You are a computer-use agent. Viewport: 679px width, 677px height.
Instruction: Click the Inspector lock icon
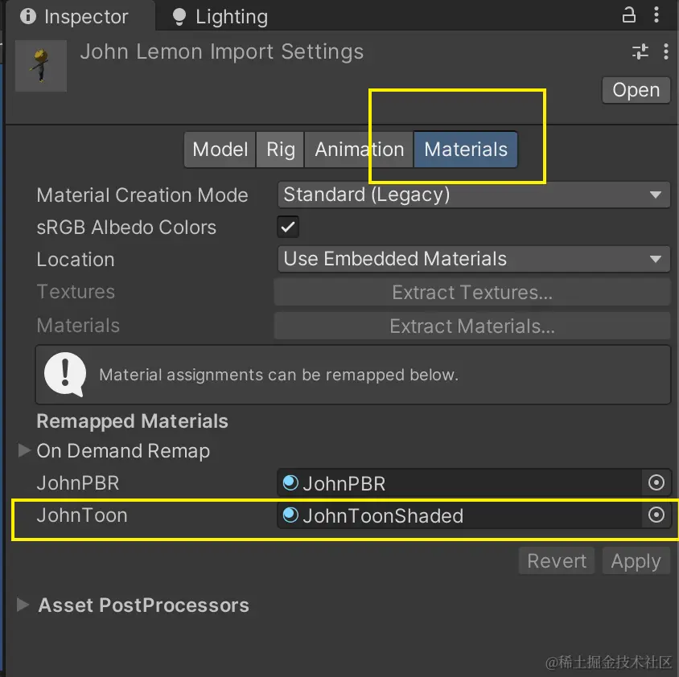tap(629, 16)
